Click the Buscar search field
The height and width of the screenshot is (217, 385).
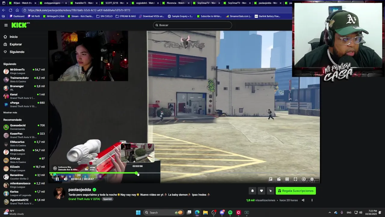click(192, 25)
